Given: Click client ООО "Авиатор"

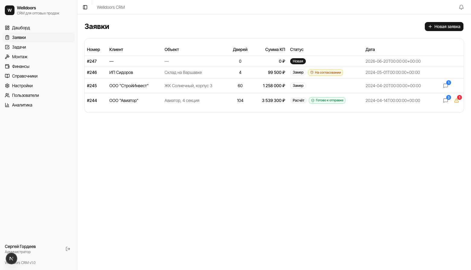Looking at the screenshot, I should pyautogui.click(x=124, y=100).
